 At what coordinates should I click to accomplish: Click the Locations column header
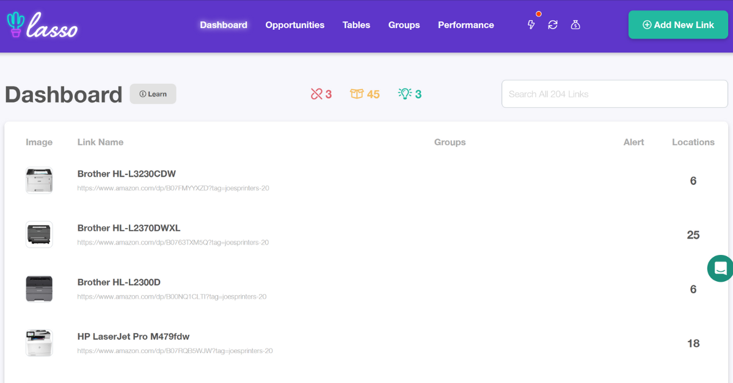[x=693, y=142]
